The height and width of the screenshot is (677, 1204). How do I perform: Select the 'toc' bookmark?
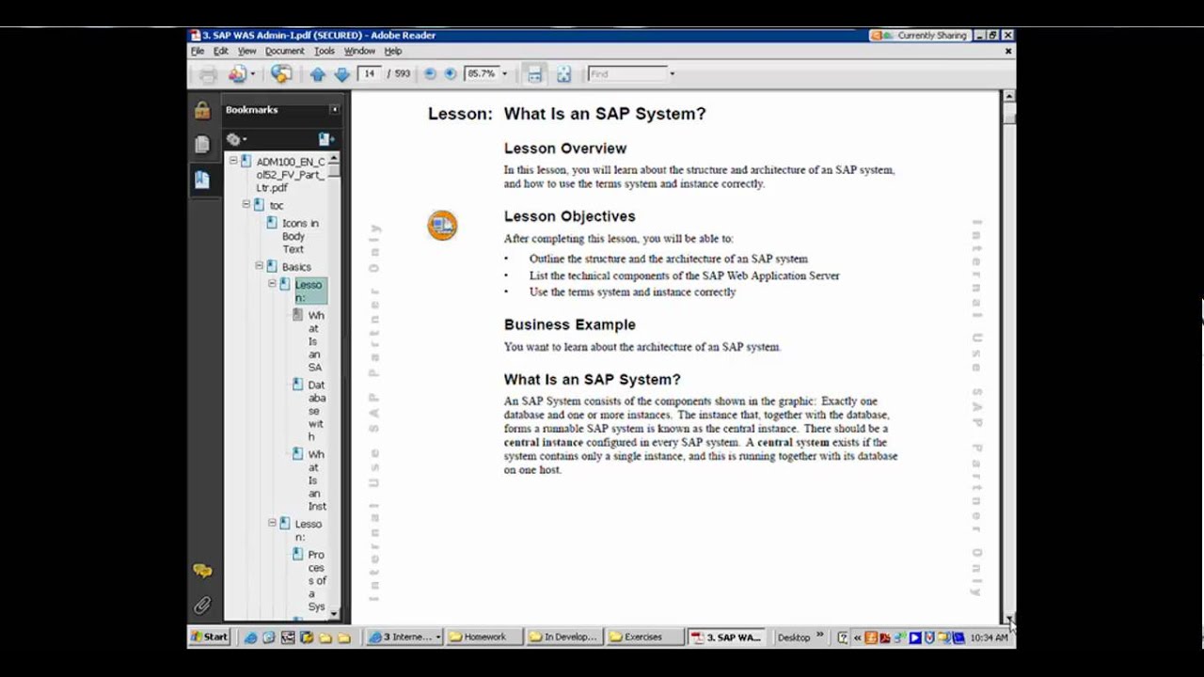point(276,205)
